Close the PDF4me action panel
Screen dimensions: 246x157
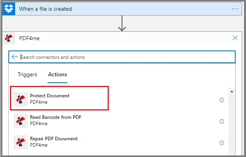click(235, 38)
